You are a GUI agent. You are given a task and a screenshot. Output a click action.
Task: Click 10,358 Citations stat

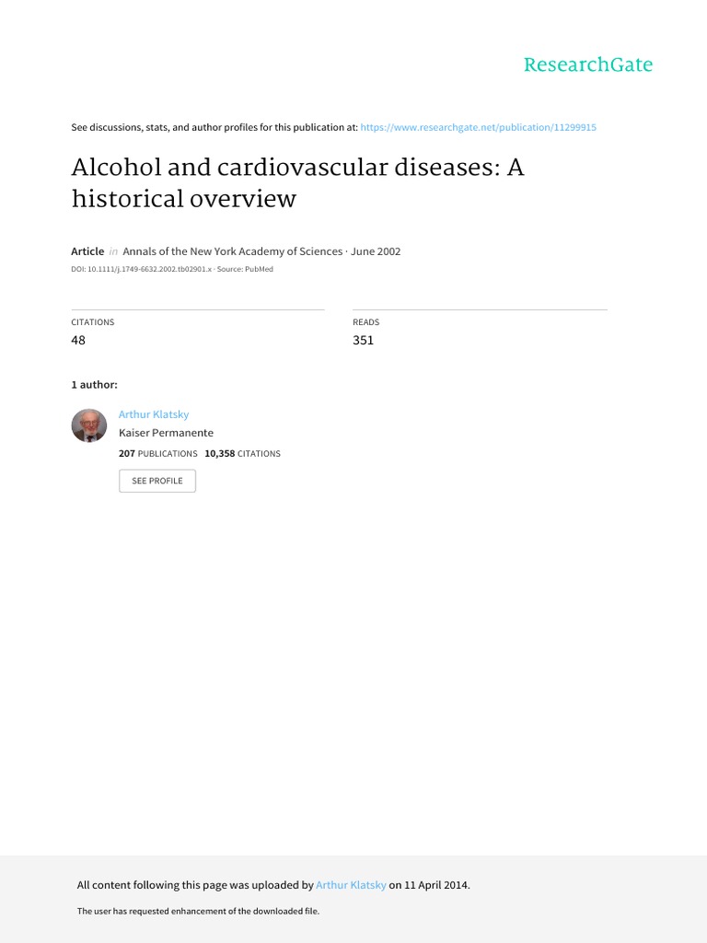[x=242, y=454]
